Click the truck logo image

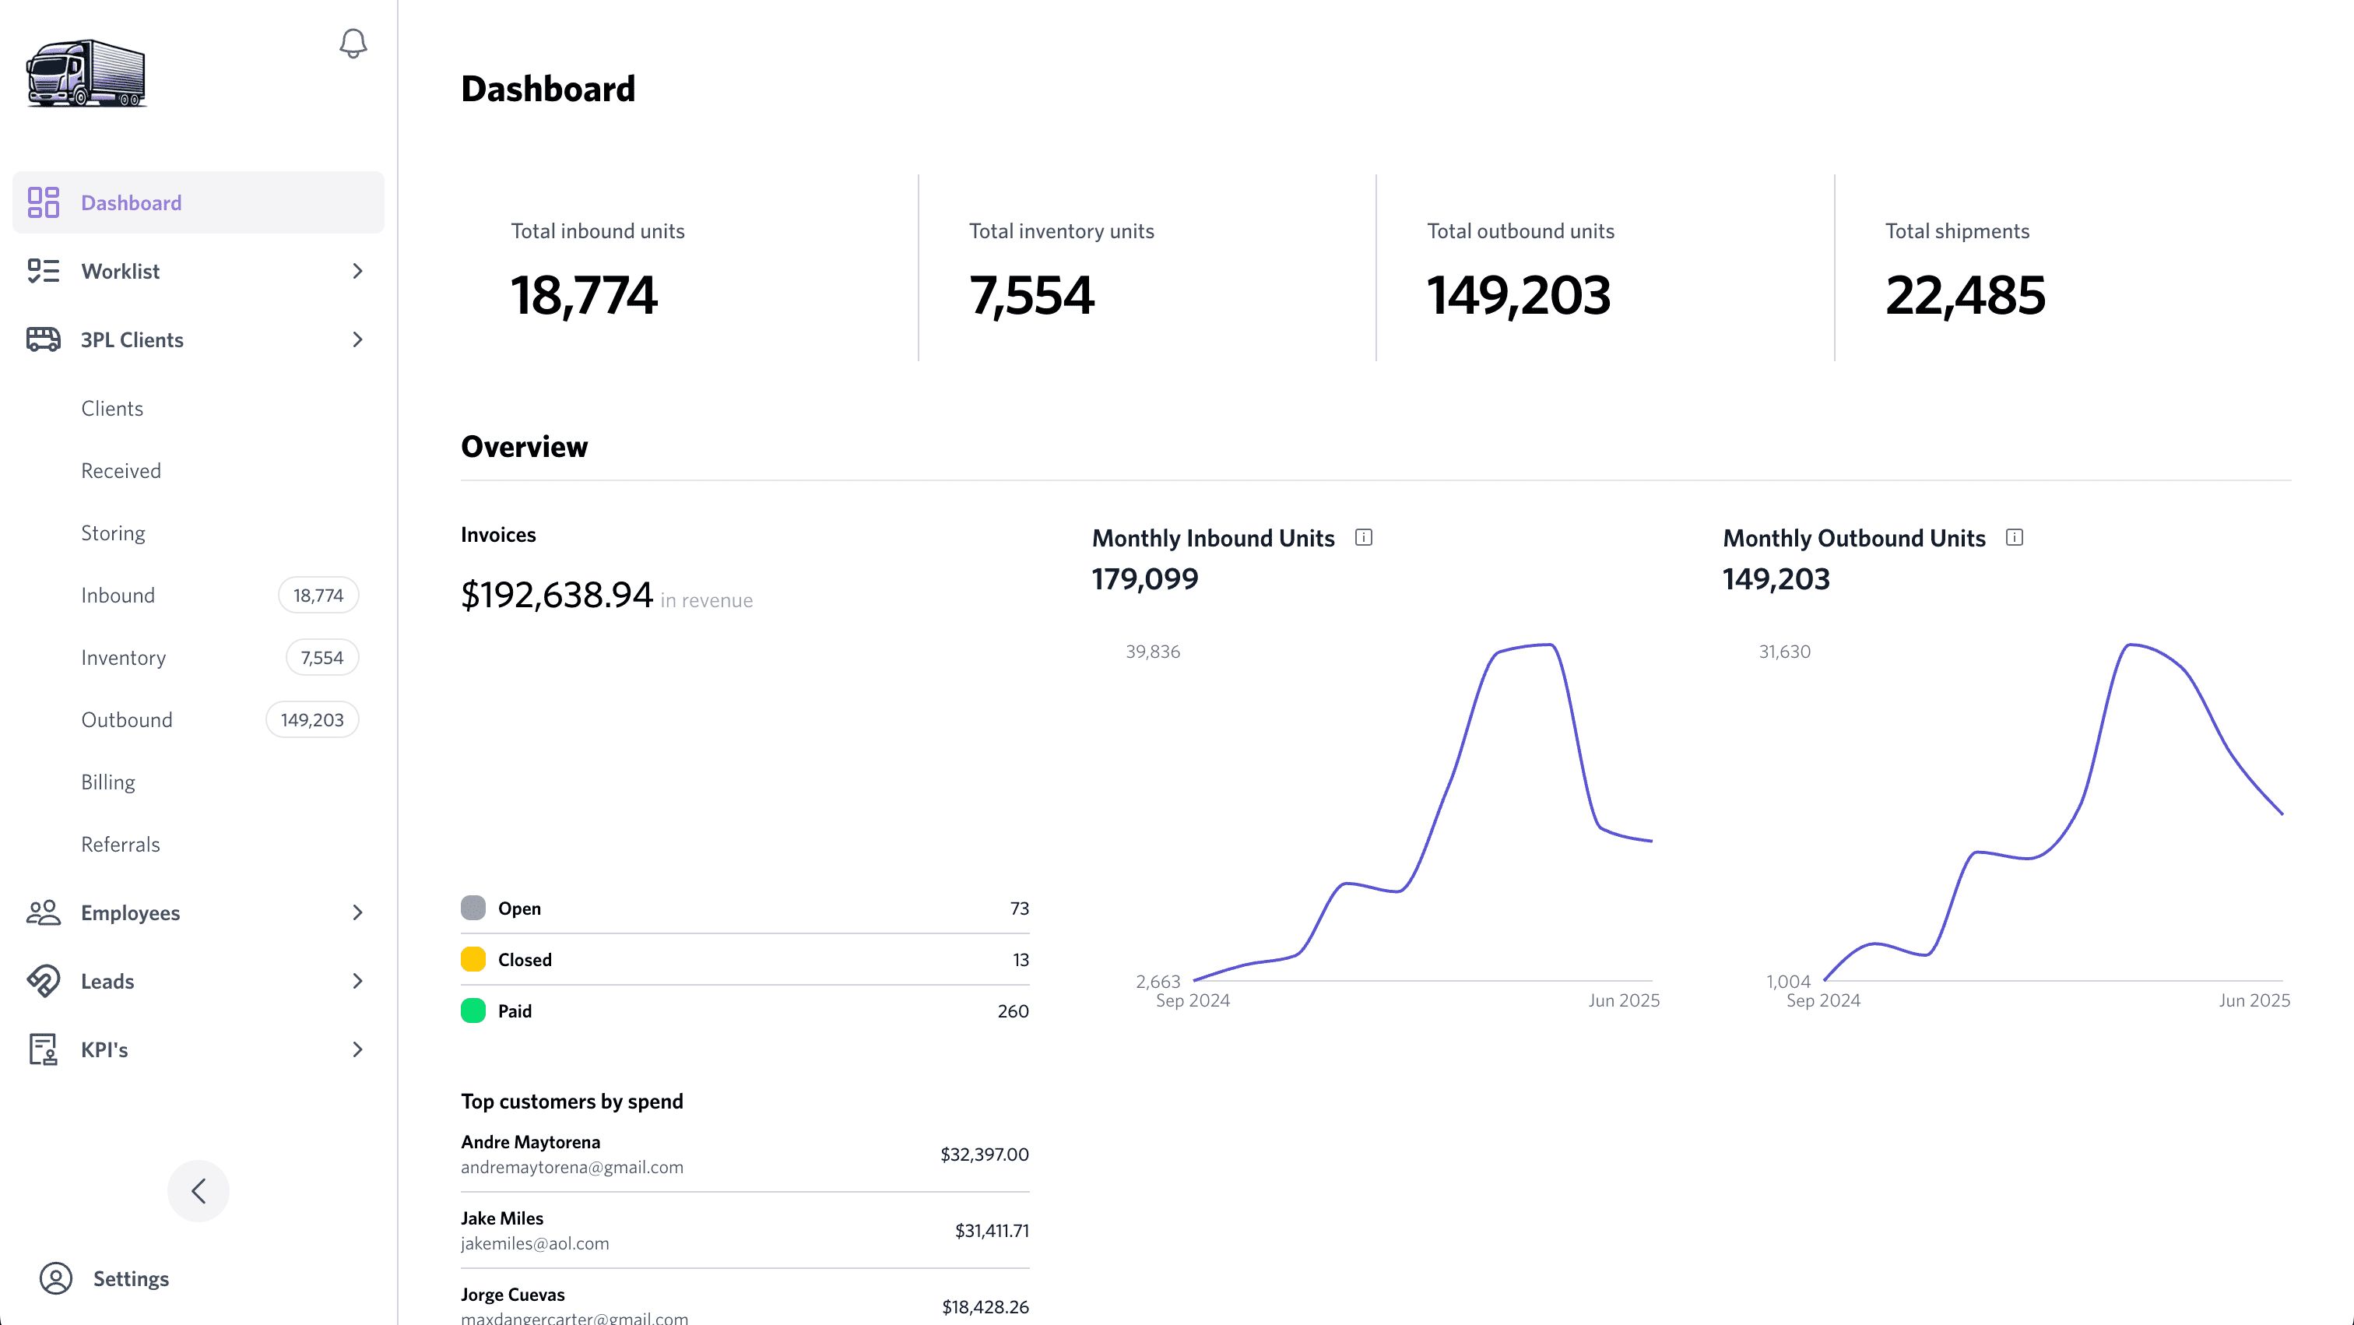click(87, 74)
